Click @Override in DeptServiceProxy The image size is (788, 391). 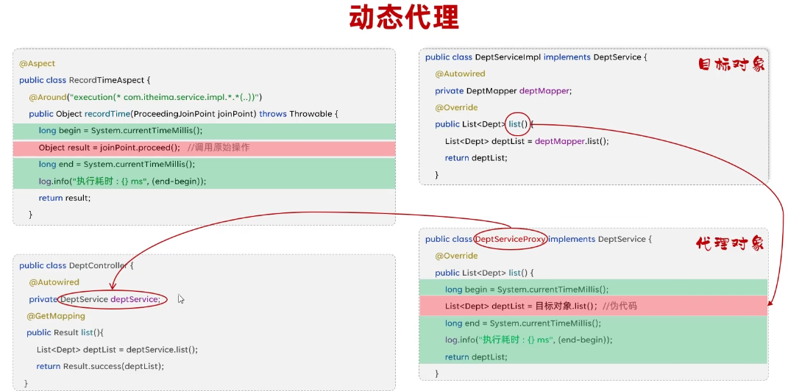tap(456, 256)
